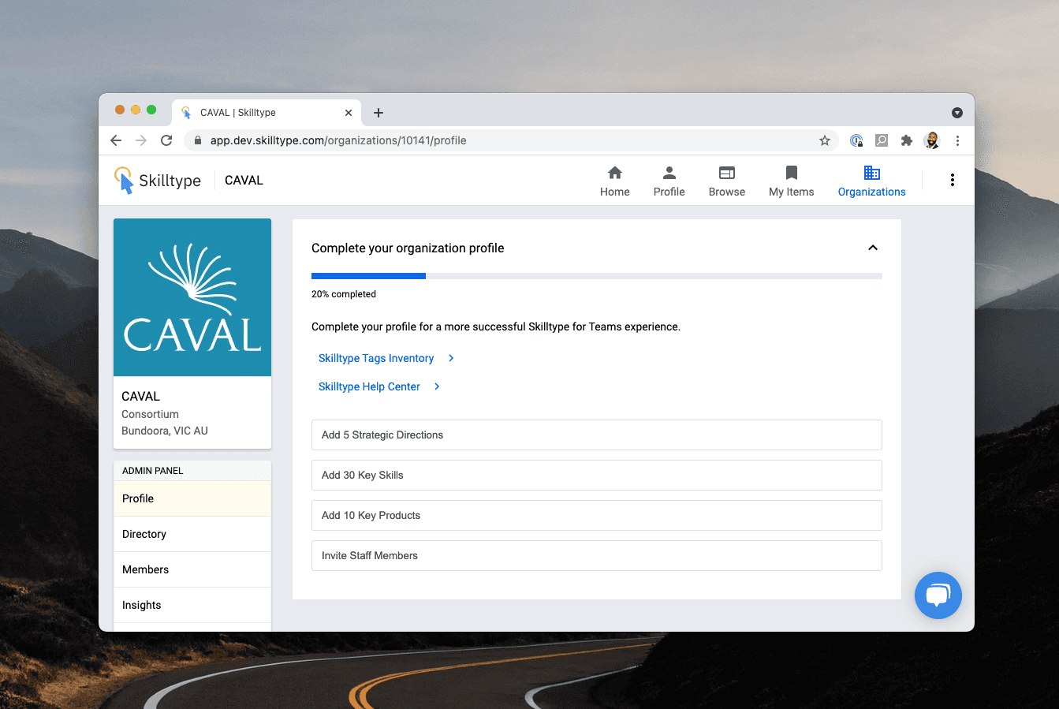Click the browser forward arrow
Viewport: 1059px width, 709px height.
click(141, 140)
